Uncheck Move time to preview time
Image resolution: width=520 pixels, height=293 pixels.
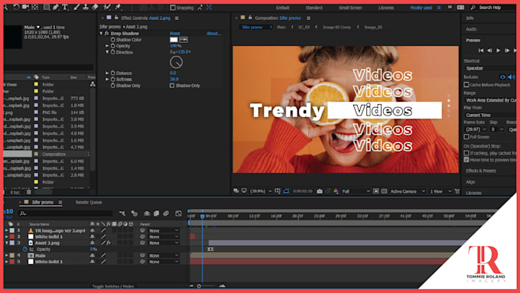click(x=466, y=160)
